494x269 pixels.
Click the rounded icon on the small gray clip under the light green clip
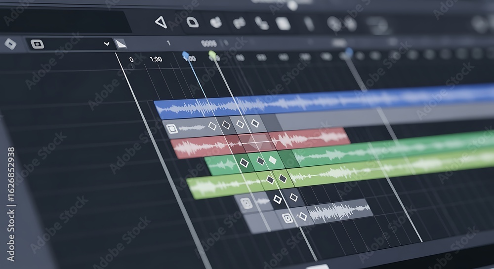pos(247,203)
